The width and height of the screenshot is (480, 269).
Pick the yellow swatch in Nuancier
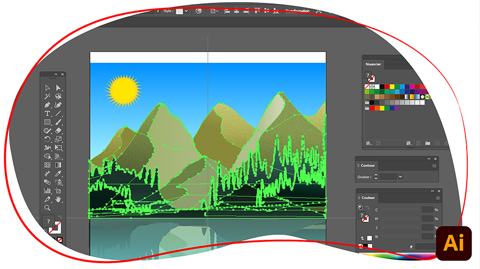tap(392, 87)
